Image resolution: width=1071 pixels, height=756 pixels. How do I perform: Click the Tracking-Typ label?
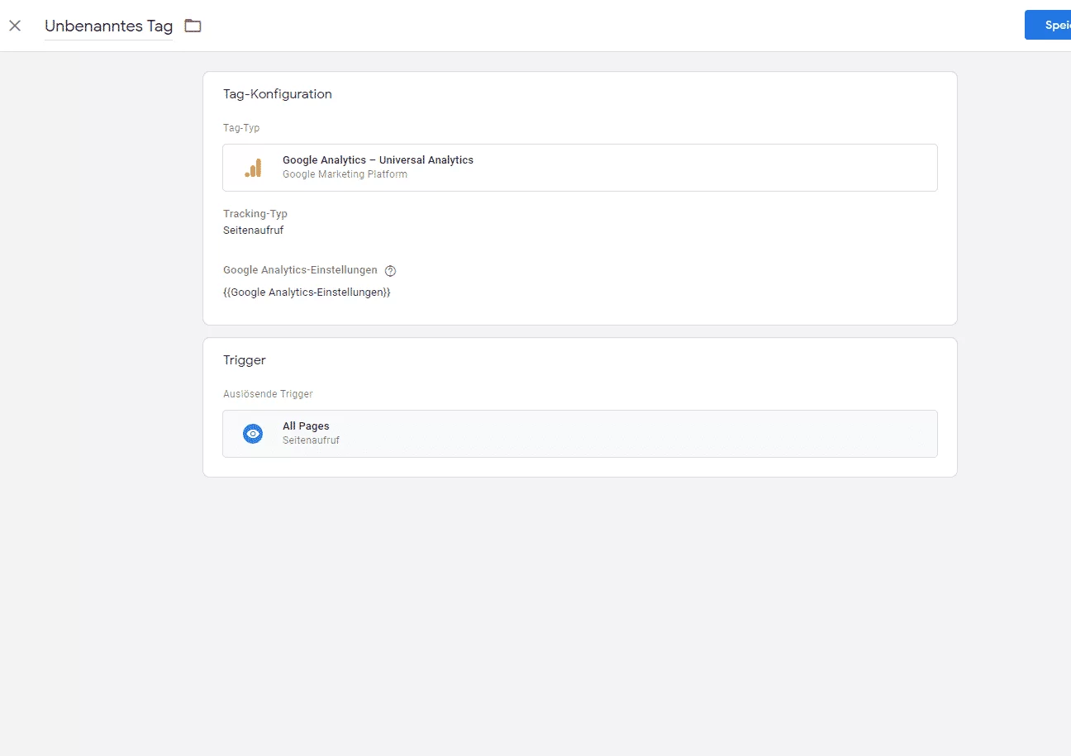pyautogui.click(x=255, y=214)
